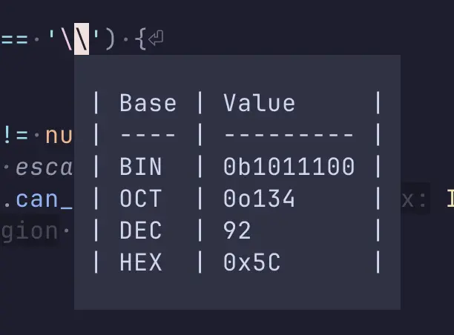Screen dimensions: 454x335
Task: Click the decimal value 92
Action: click(x=237, y=230)
